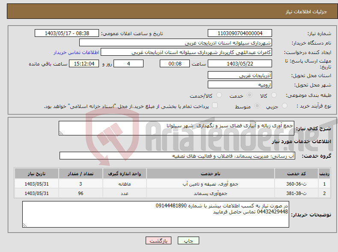Click the مهلت ارسال پاسخ label
Viewport: 338px width, 252px height.
tap(308, 64)
